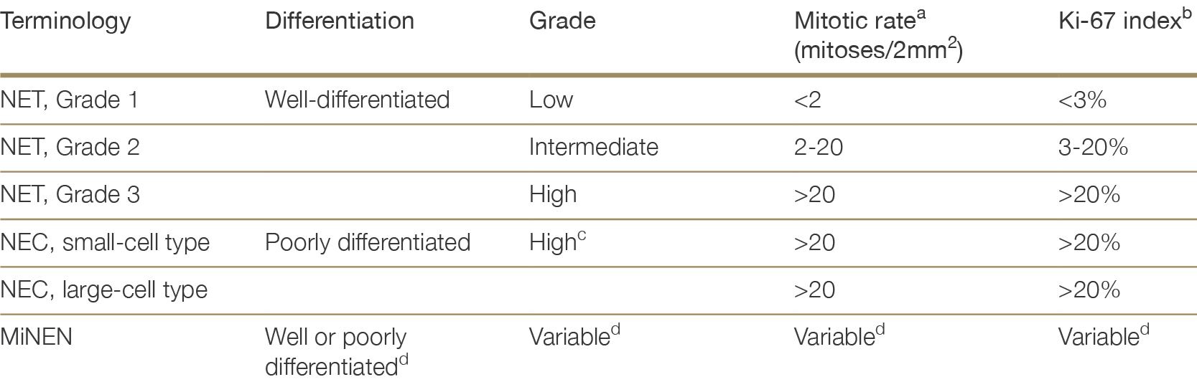Select the "NET, Grade 3" row label
The height and width of the screenshot is (382, 1197).
[70, 195]
